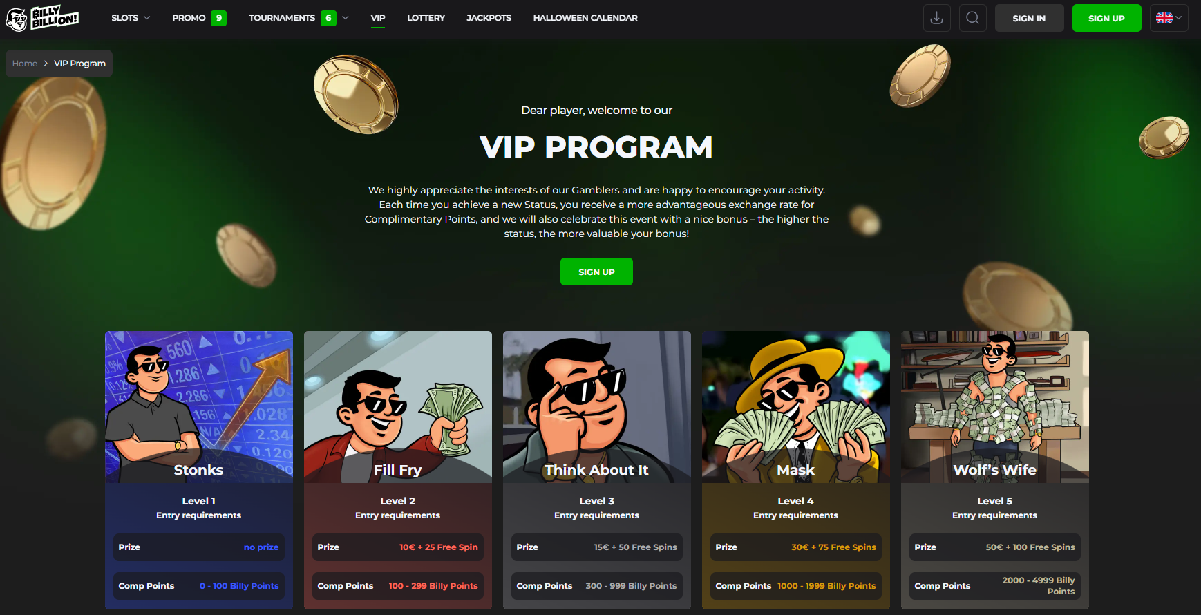Open the UK flag language selector
The height and width of the screenshot is (615, 1201).
click(1169, 18)
